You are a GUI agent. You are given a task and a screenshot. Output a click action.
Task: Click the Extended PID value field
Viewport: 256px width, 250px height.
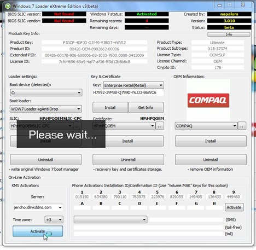coord(95,55)
